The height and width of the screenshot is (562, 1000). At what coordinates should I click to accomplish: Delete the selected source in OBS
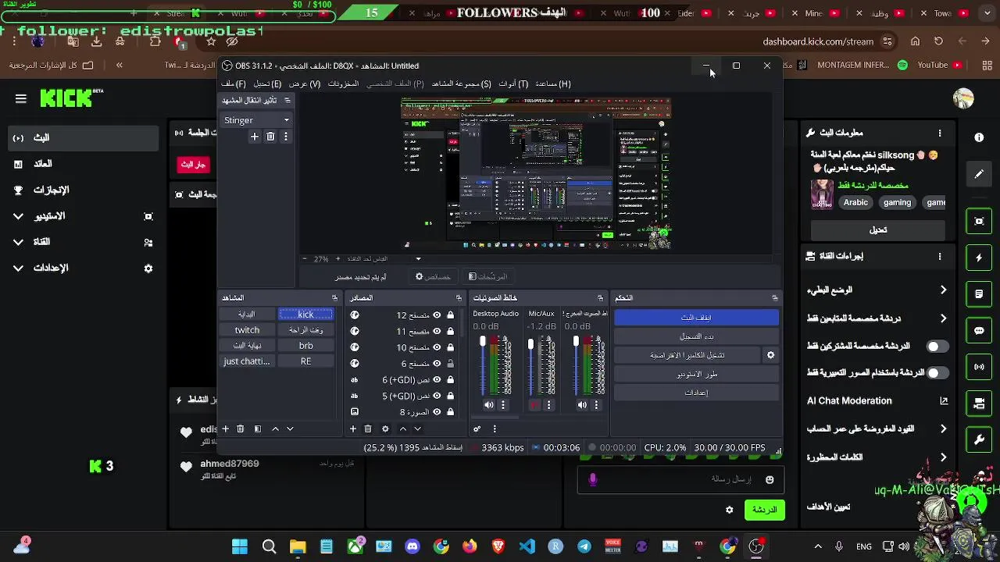368,429
